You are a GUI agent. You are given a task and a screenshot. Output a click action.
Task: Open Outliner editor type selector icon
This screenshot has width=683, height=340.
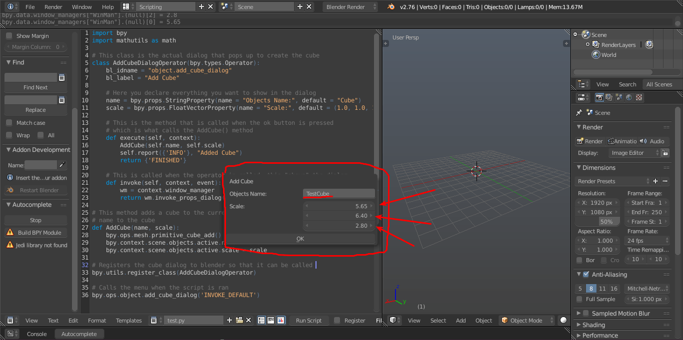tap(583, 84)
